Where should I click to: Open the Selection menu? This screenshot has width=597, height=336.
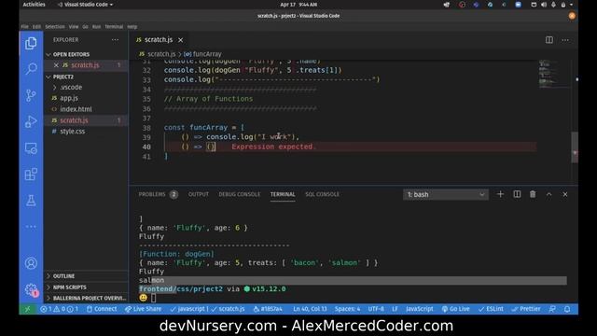[55, 27]
